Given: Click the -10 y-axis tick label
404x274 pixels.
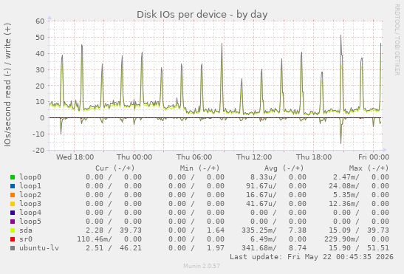Looking at the screenshot, I should pyautogui.click(x=38, y=134).
